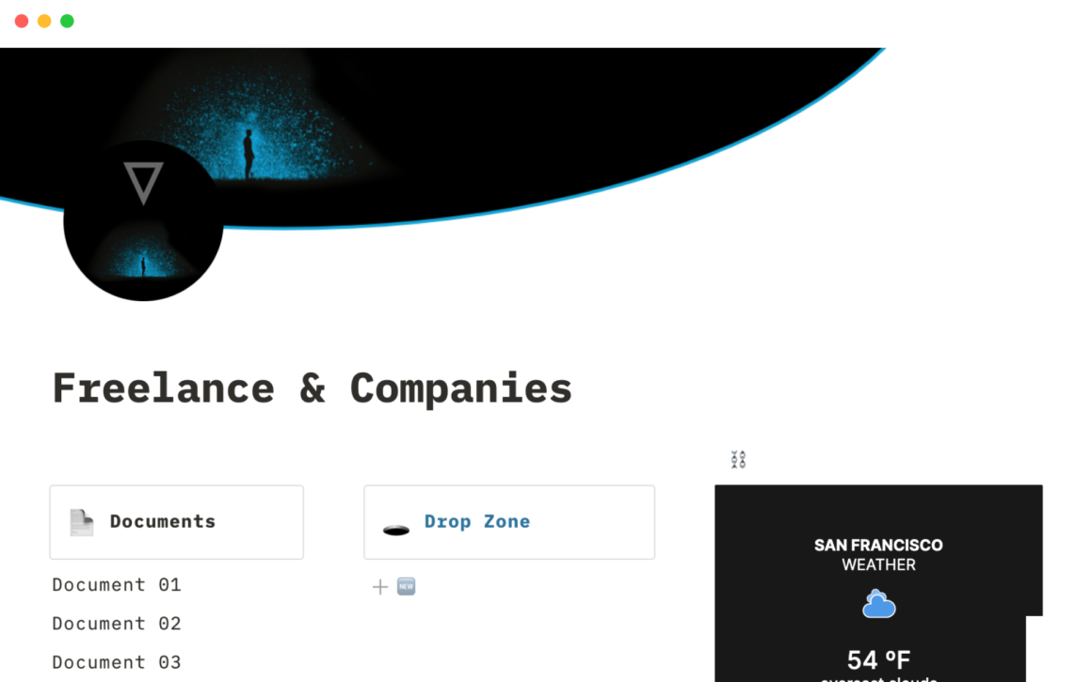1092x682 pixels.
Task: Open Document 02
Action: (x=117, y=624)
